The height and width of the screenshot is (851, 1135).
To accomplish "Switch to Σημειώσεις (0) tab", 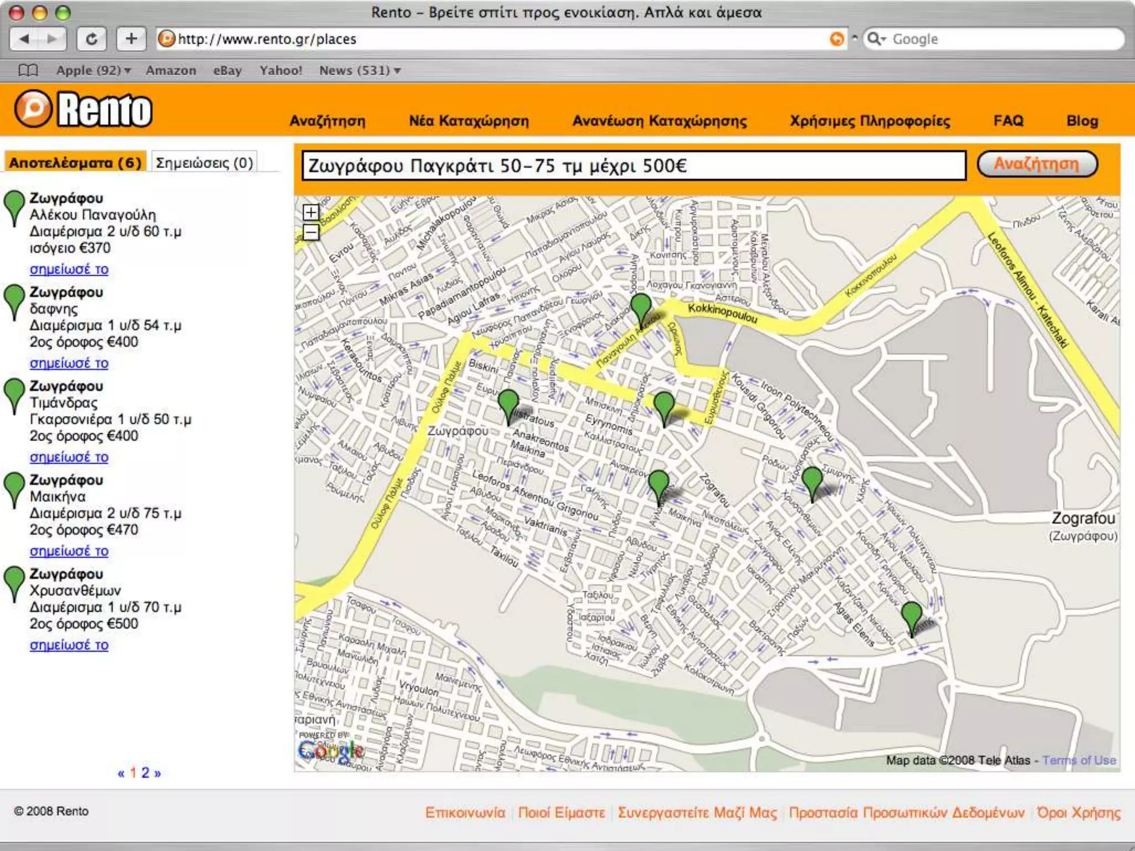I will (204, 162).
